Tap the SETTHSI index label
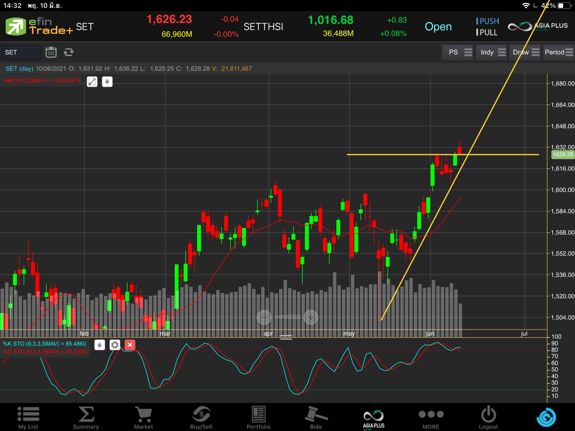575x431 pixels. [x=263, y=27]
